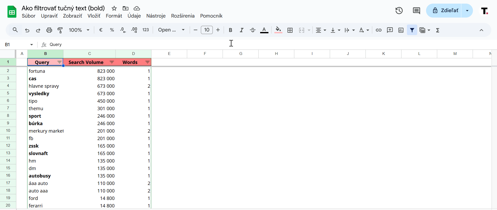The width and height of the screenshot is (497, 210).
Task: Insert a chart
Action: [401, 30]
